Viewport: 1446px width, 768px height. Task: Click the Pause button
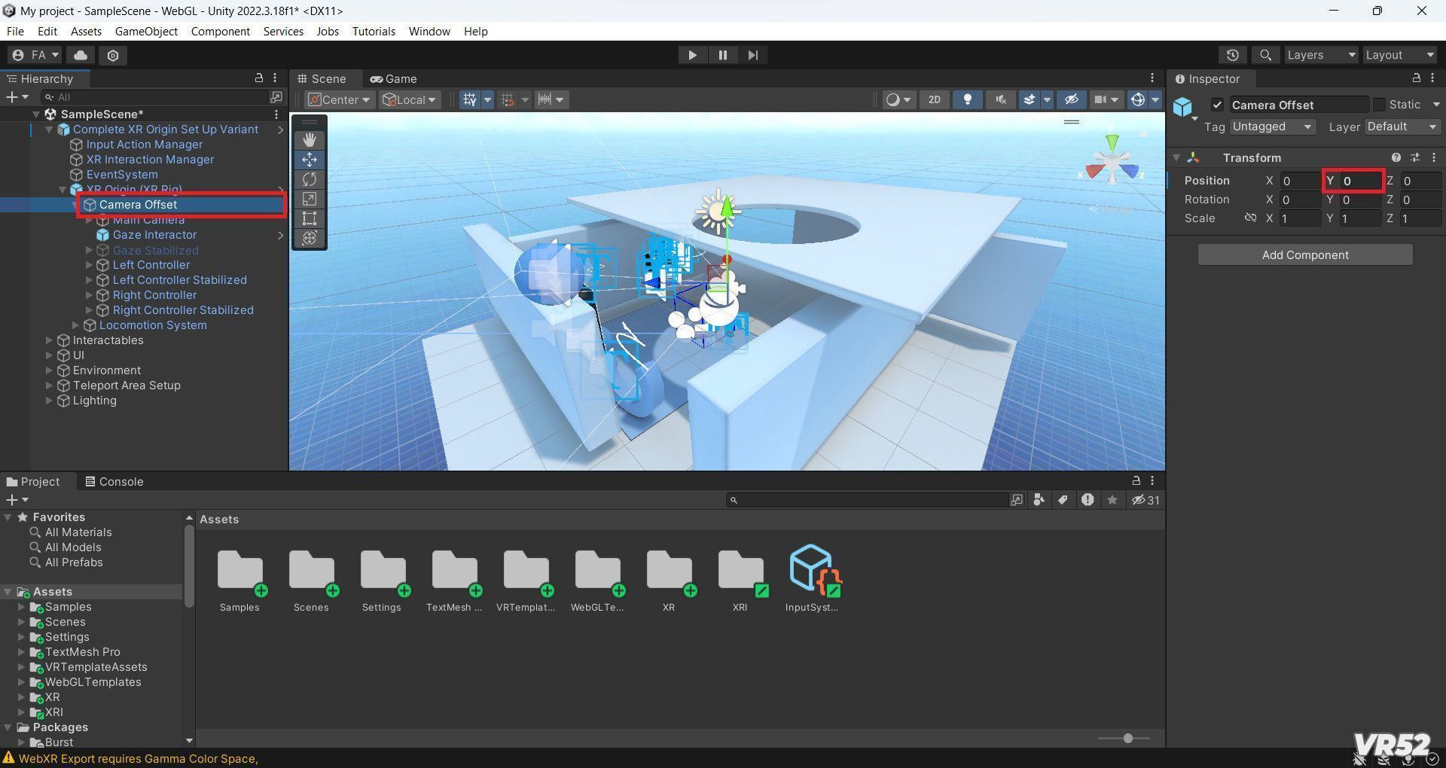tap(722, 55)
